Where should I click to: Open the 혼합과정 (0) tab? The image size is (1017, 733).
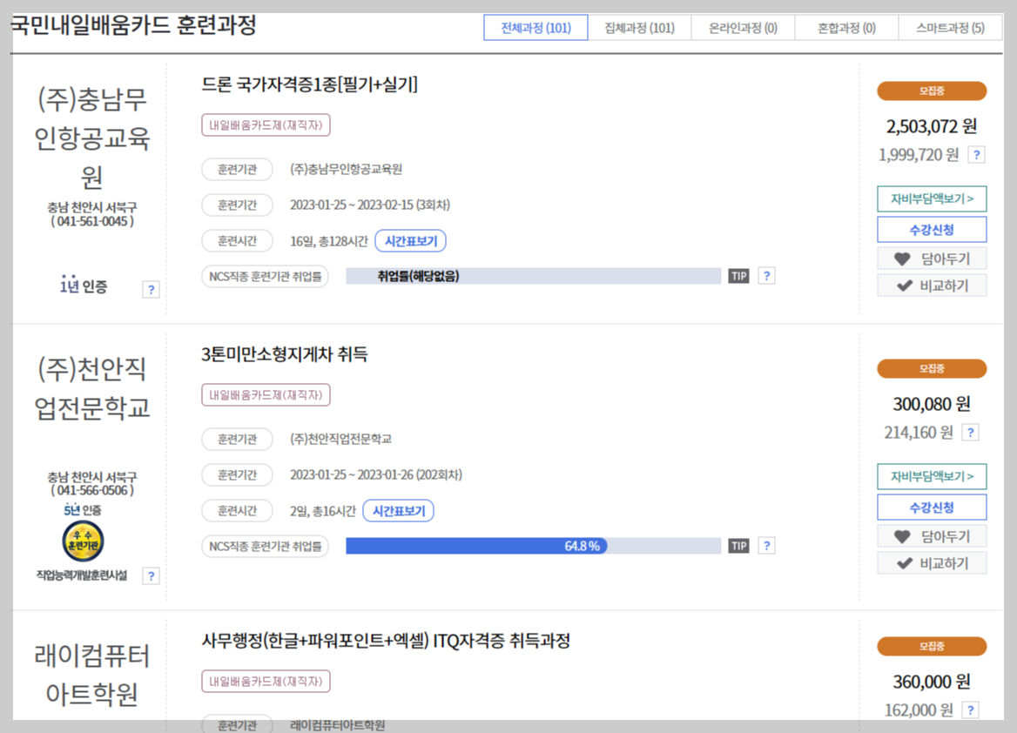point(846,28)
